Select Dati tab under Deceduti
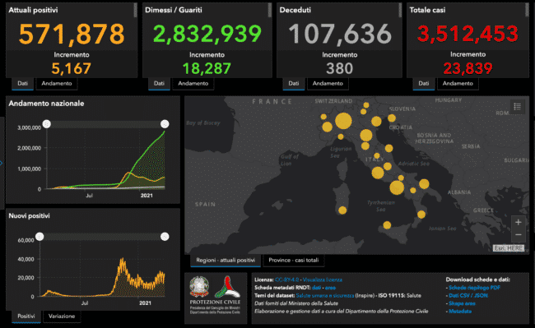This screenshot has width=535, height=328. coord(294,84)
